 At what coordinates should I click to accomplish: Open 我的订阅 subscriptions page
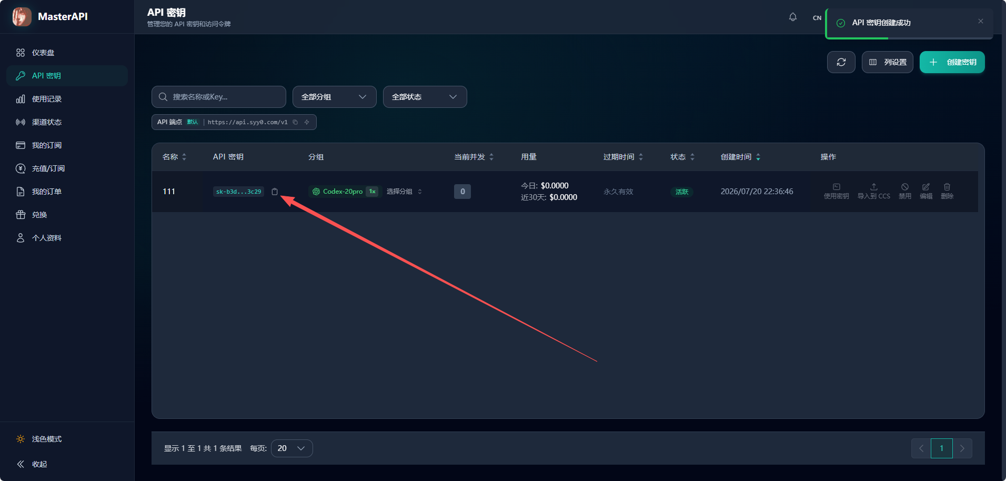click(67, 145)
